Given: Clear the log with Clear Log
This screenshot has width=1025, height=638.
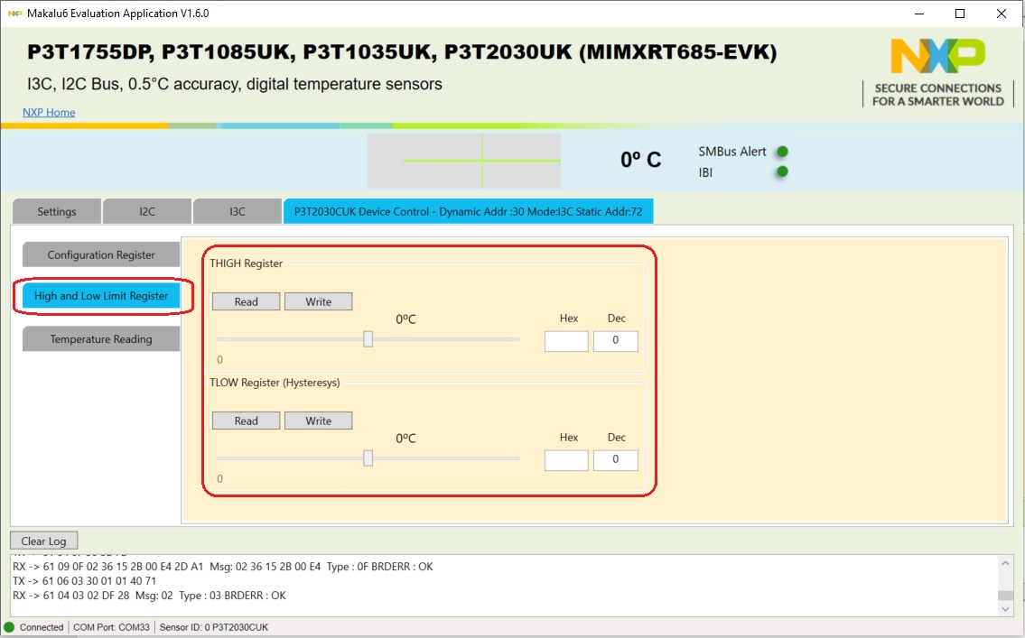Looking at the screenshot, I should [44, 541].
